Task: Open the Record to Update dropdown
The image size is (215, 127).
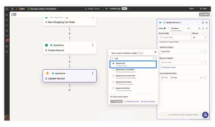Action: [x=182, y=62]
